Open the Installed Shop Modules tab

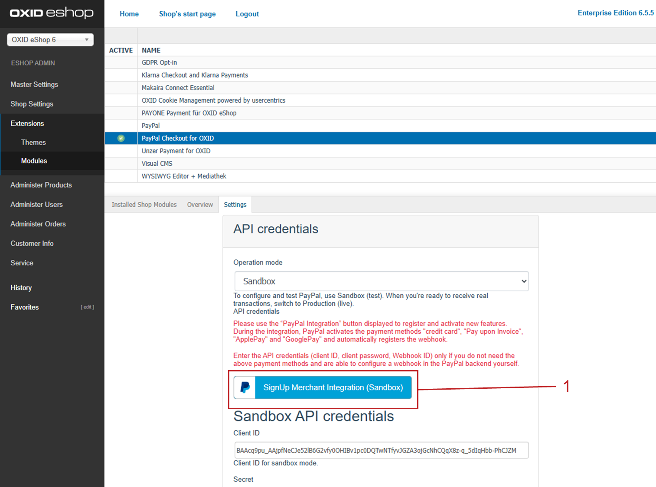pos(144,205)
